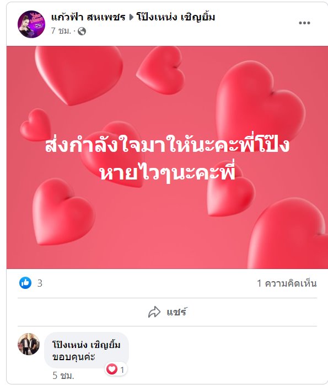Click the arrow triangle between the names
The width and height of the screenshot is (328, 385).
(x=131, y=17)
